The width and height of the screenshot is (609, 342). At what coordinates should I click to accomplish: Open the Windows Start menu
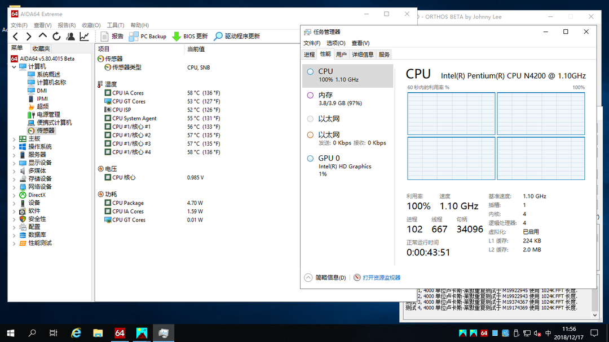coord(11,333)
